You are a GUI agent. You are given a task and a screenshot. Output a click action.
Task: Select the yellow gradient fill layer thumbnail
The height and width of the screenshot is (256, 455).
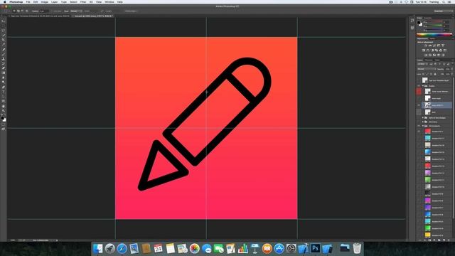pos(428,235)
